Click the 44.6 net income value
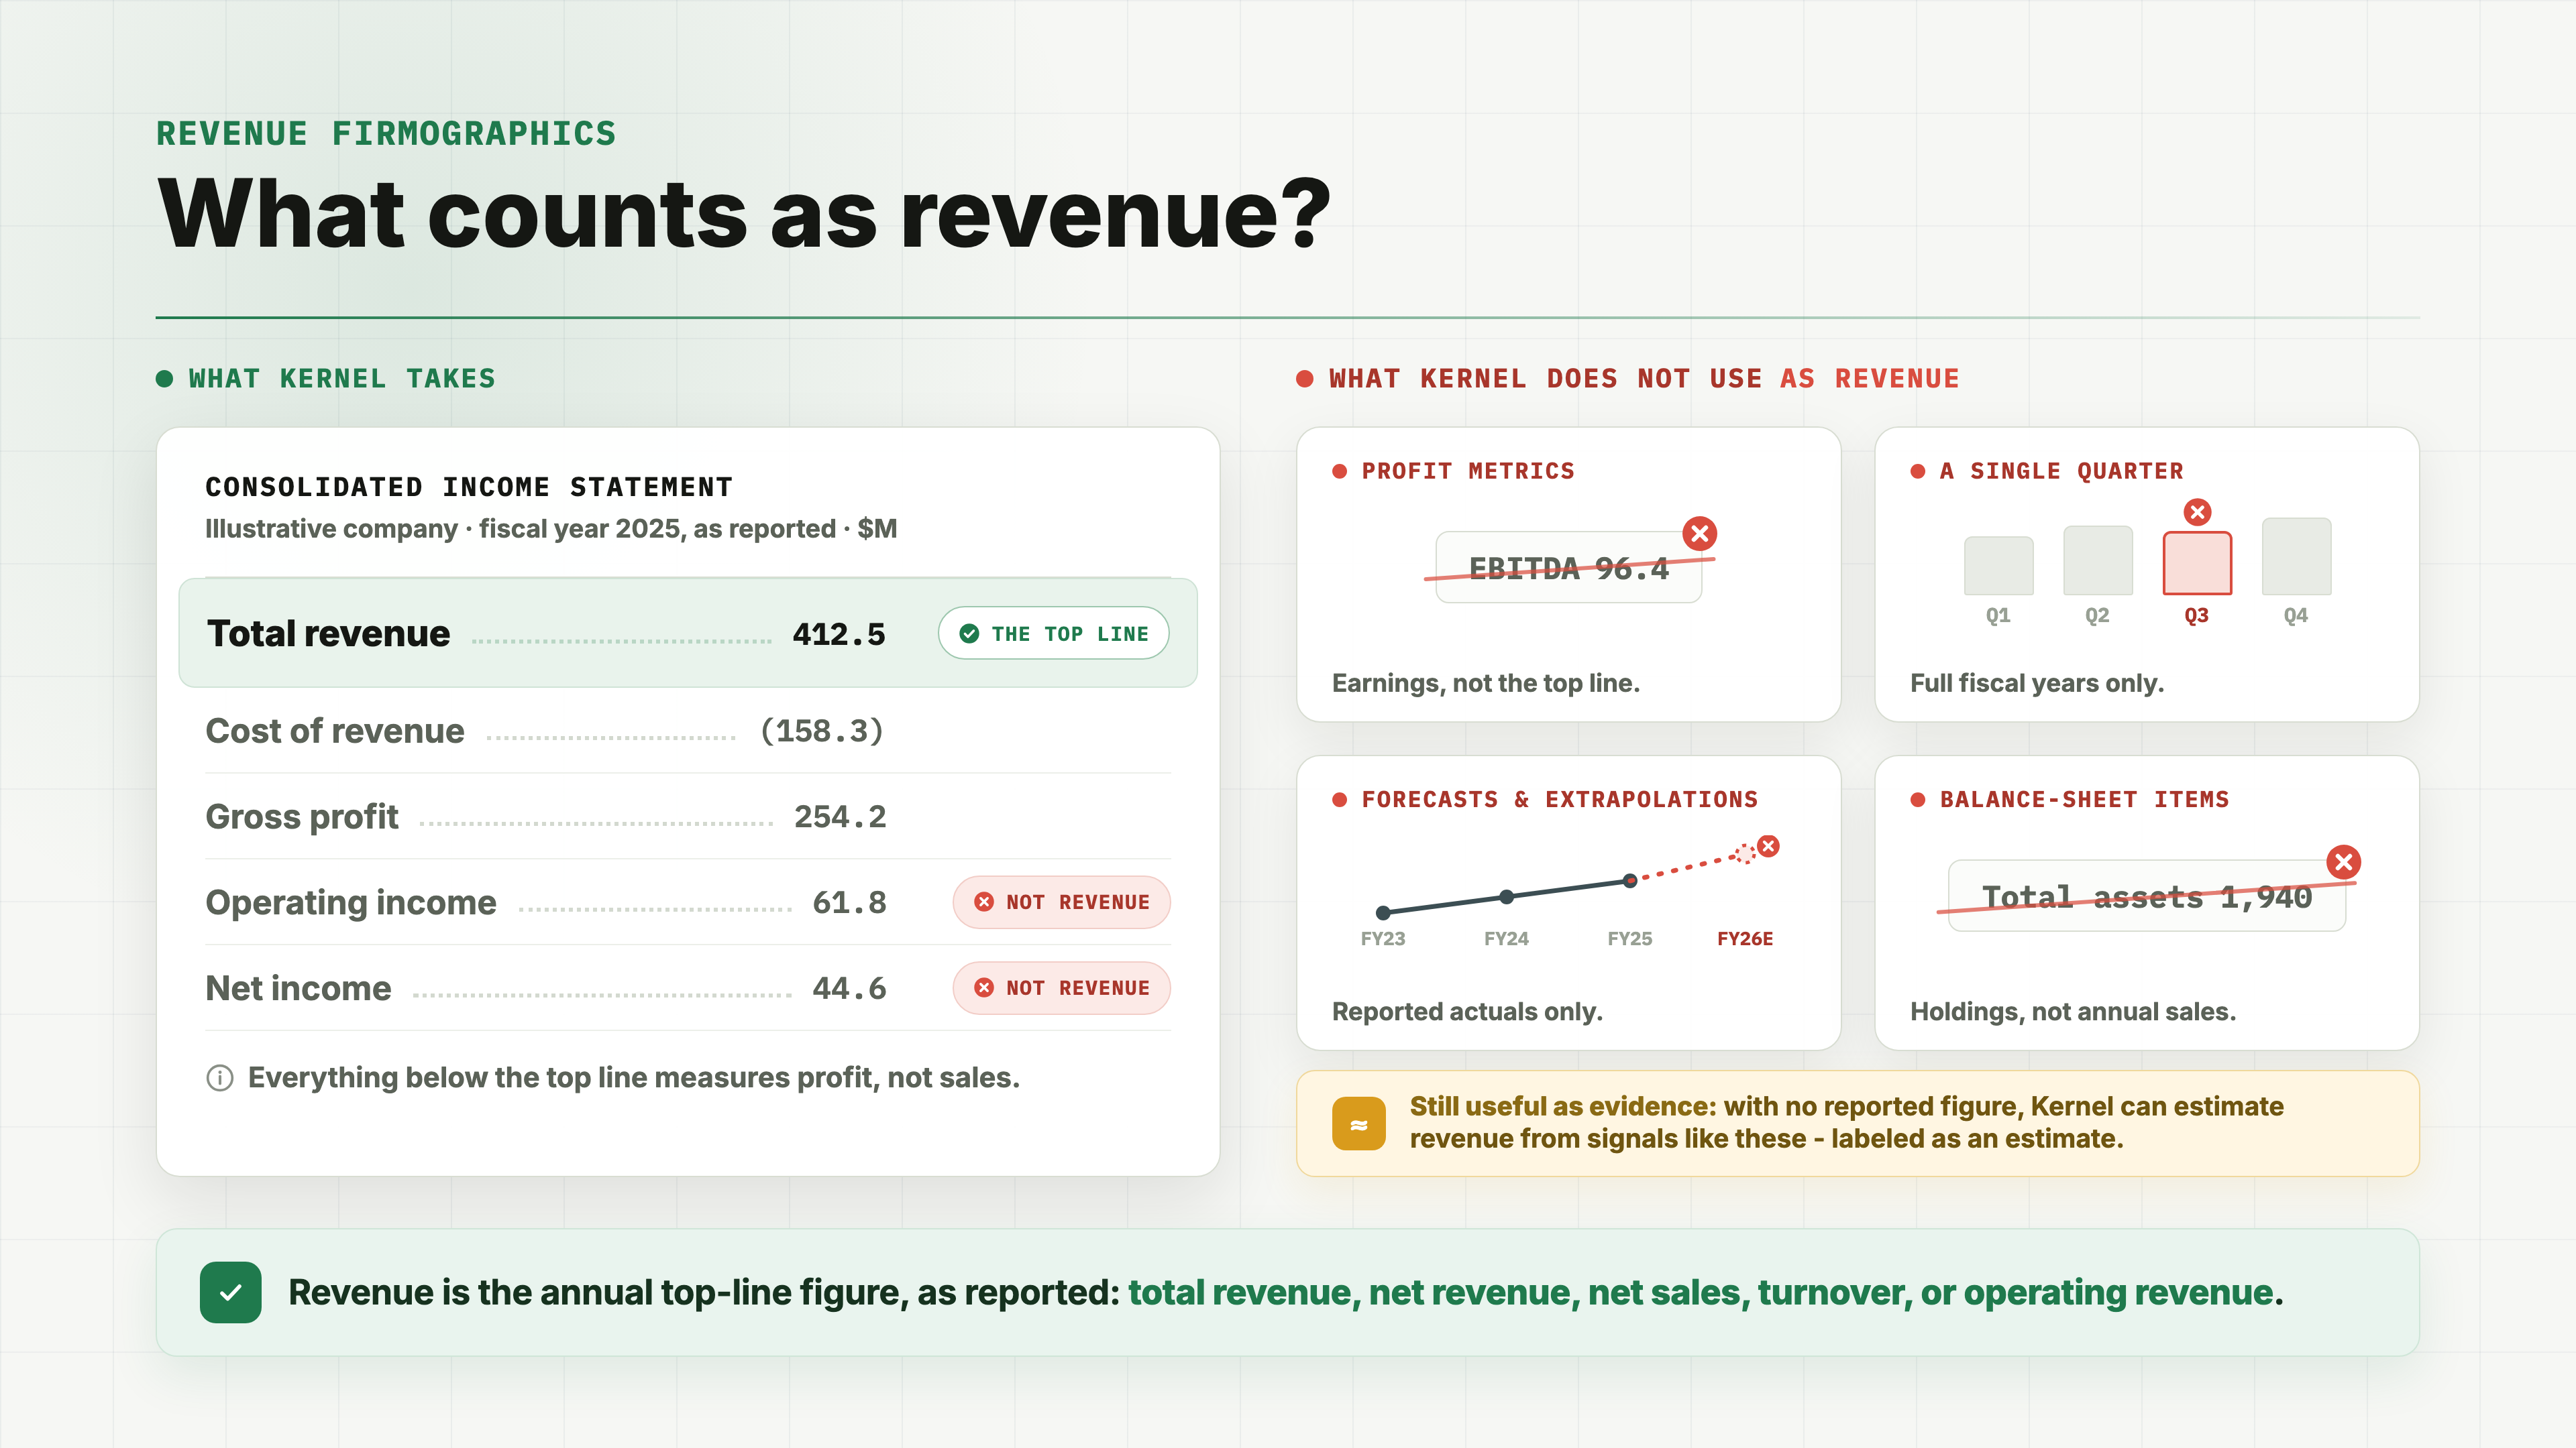 coord(849,989)
